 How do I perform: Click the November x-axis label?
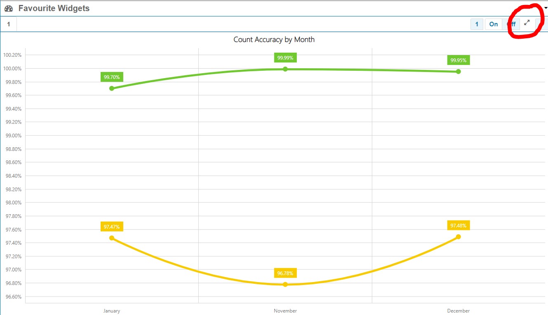tap(285, 311)
